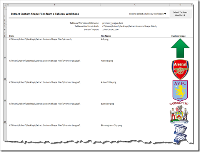Click the Arsenal.png file name cell
The height and width of the screenshot is (152, 200).
(x=107, y=61)
